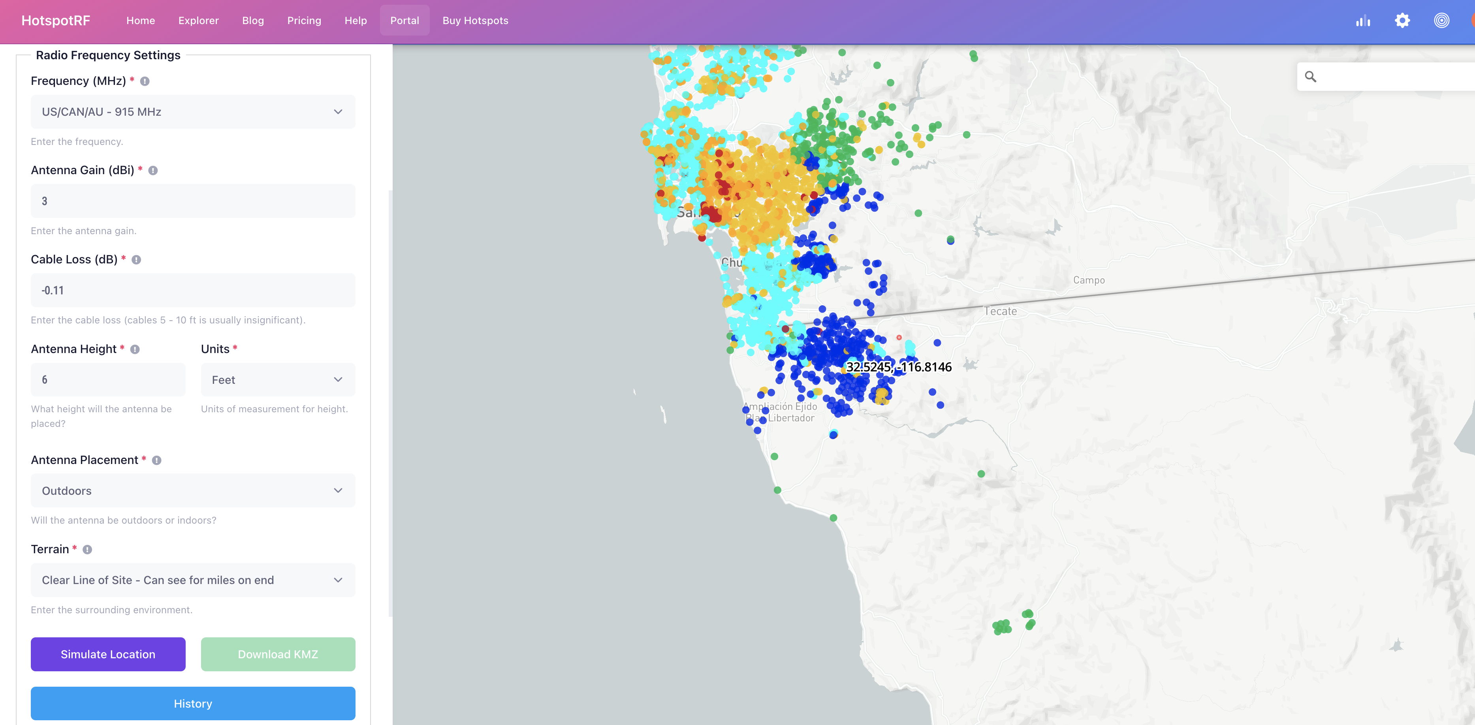Go to the Explorer menu item

point(198,21)
